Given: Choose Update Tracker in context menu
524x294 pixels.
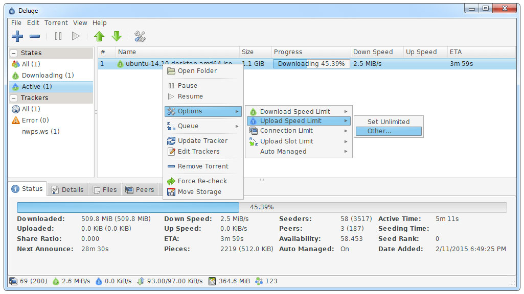Looking at the screenshot, I should [x=203, y=141].
